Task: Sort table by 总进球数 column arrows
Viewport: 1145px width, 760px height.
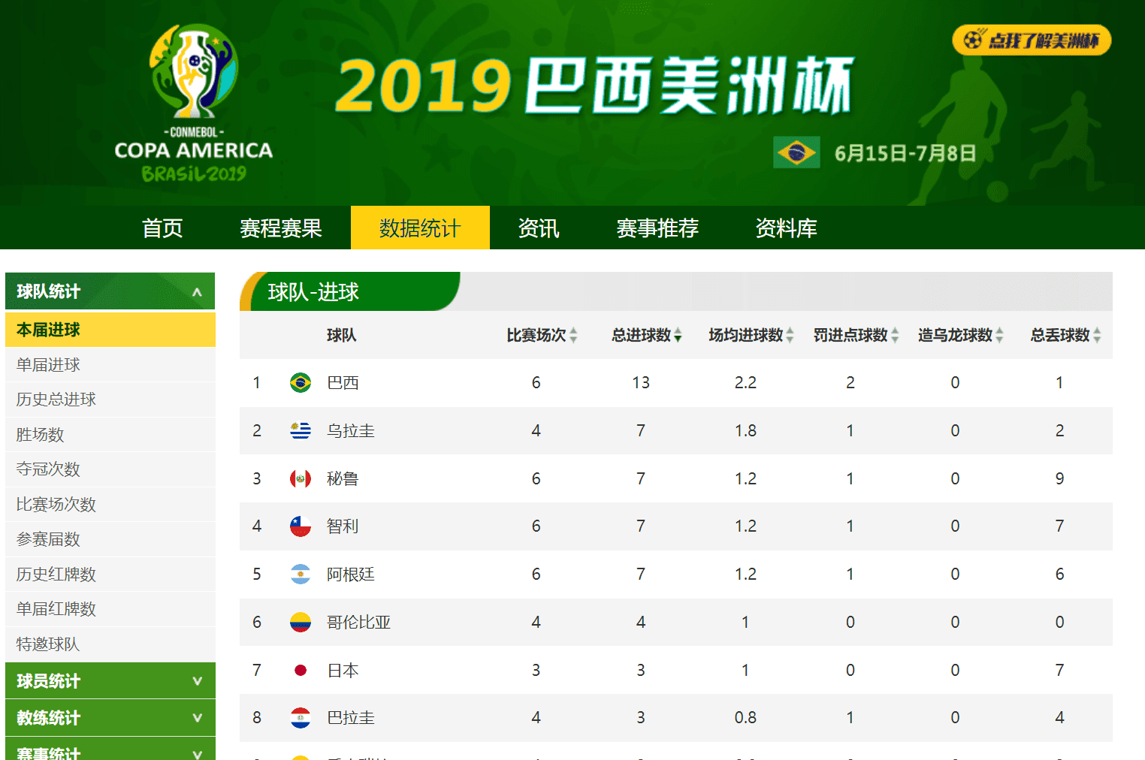Action: [678, 335]
